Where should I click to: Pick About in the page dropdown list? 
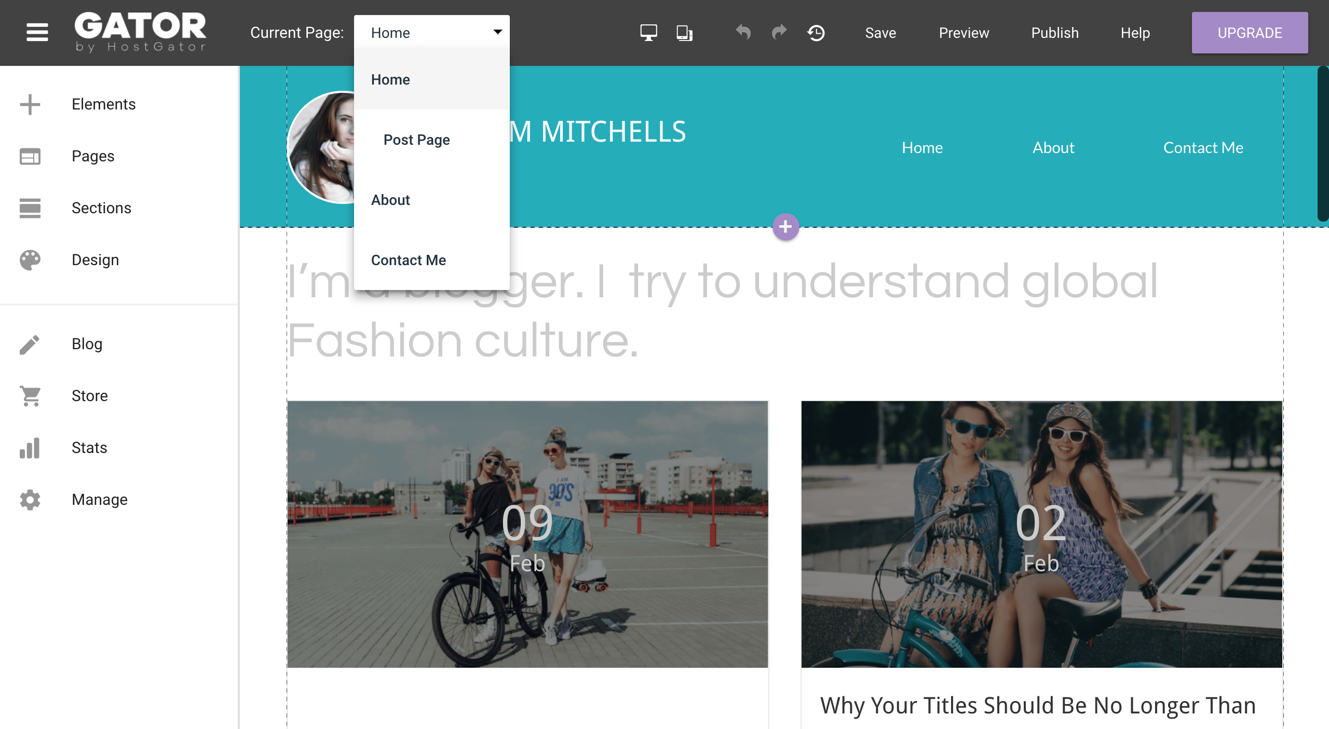click(390, 200)
